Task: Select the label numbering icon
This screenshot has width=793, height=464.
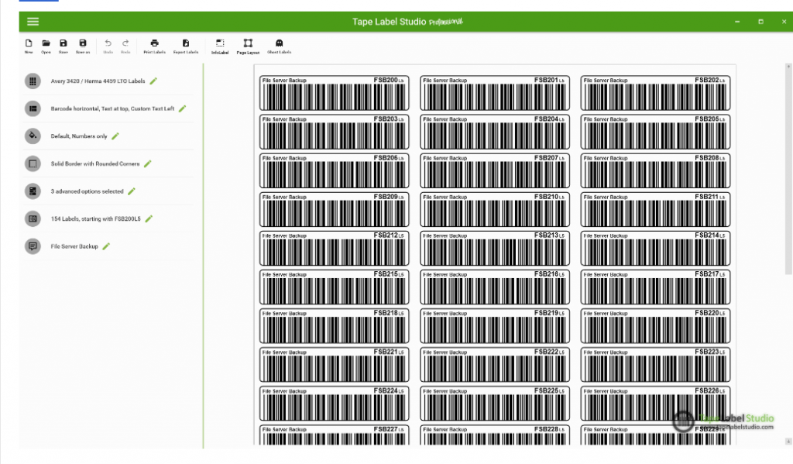Action: 33,218
